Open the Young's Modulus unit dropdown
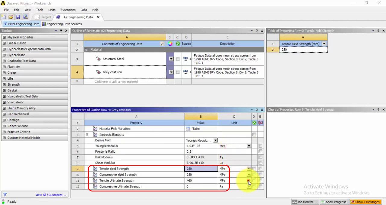This screenshot has width=386, height=205. click(x=249, y=146)
